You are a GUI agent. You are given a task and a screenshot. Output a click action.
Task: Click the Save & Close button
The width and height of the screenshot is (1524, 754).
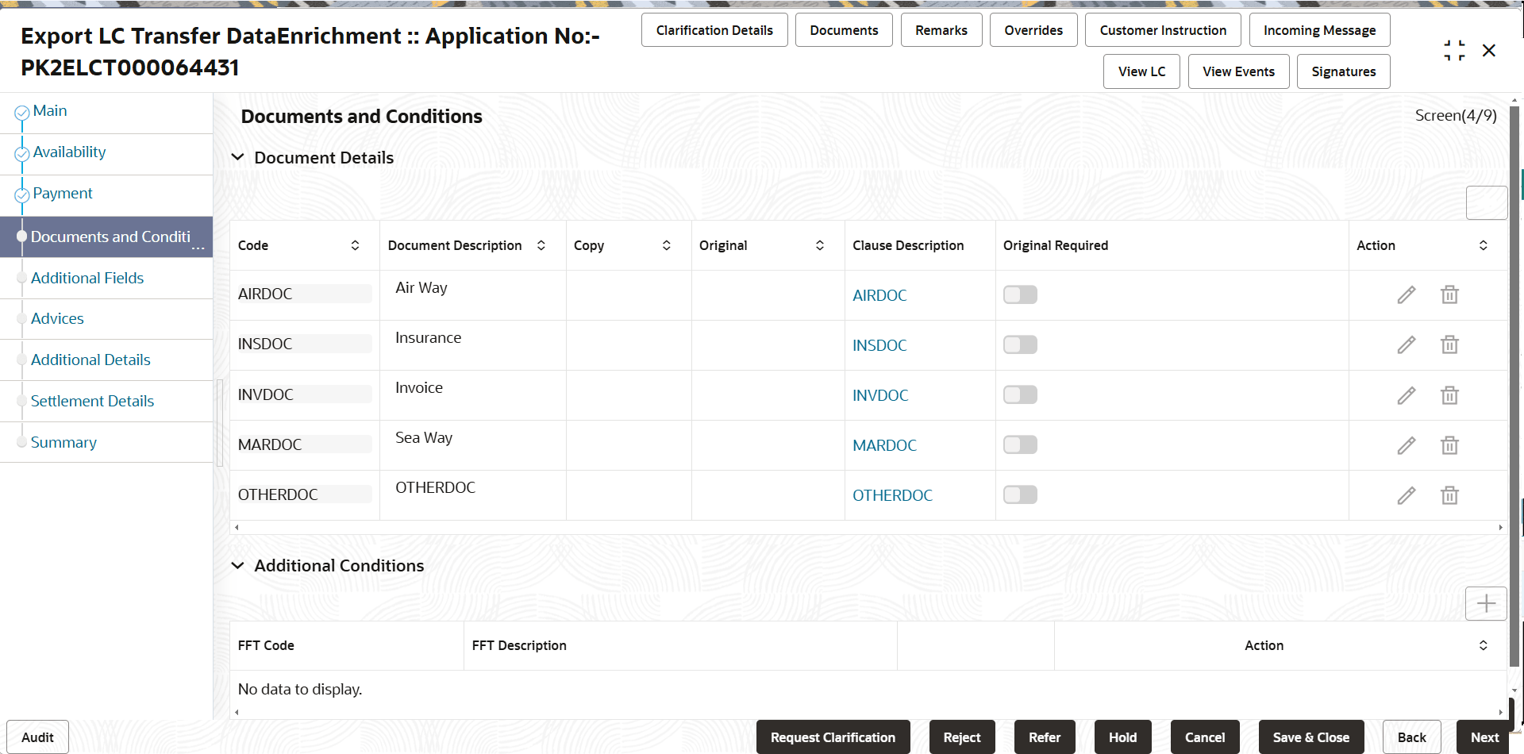click(x=1310, y=737)
